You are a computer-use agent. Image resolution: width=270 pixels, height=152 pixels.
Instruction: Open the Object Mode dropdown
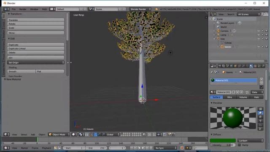coord(59,134)
